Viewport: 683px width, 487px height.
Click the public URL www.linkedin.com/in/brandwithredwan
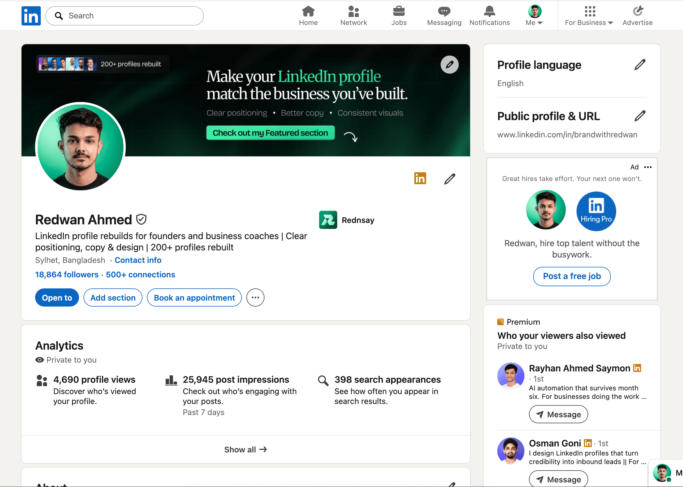click(567, 135)
